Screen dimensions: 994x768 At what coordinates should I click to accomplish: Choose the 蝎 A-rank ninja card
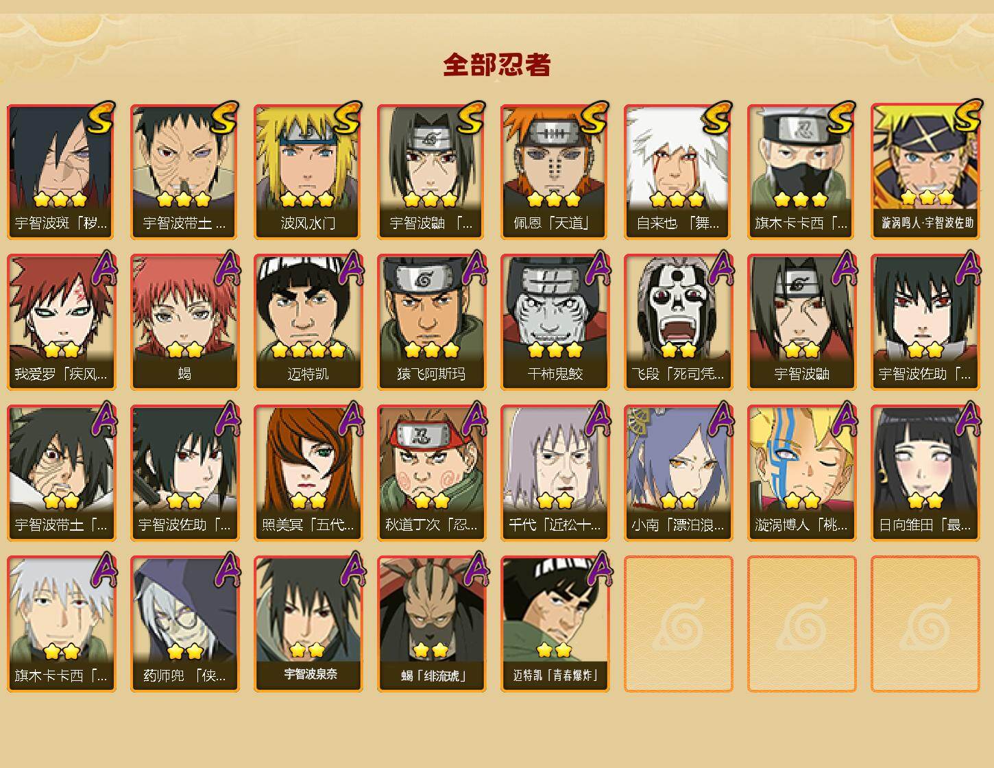184,322
